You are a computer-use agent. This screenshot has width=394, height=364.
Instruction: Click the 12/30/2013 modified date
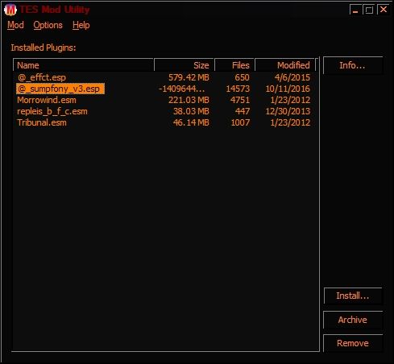coord(288,111)
